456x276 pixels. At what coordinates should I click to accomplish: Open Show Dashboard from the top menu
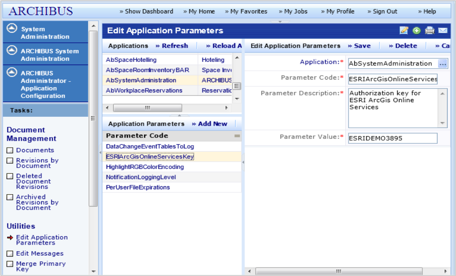[146, 11]
